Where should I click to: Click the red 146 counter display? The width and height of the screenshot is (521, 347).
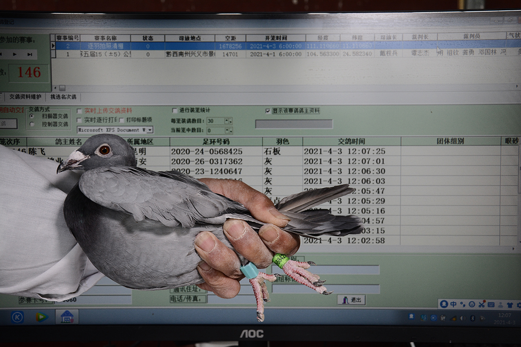click(29, 72)
